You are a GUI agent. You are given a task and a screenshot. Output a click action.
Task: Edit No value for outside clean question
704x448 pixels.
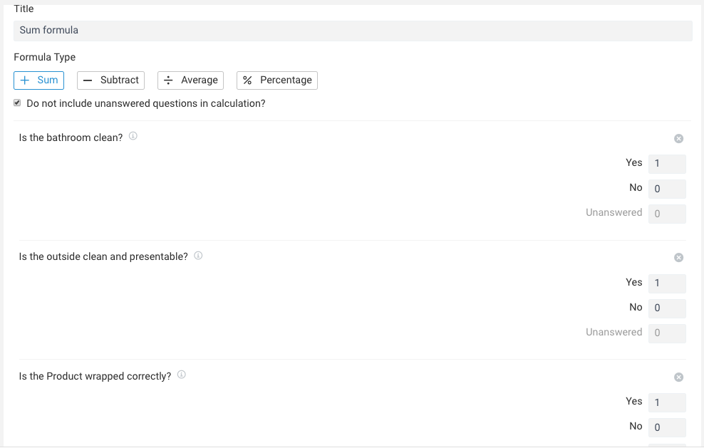667,308
